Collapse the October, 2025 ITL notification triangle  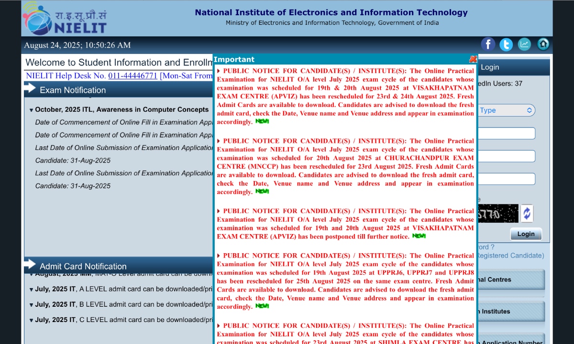tap(32, 110)
